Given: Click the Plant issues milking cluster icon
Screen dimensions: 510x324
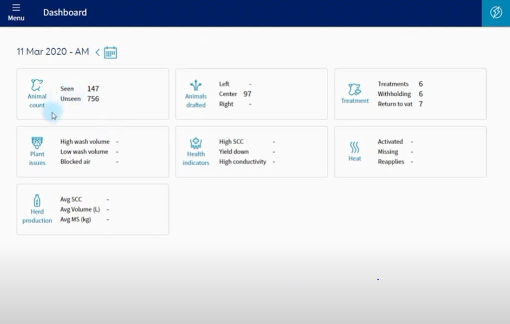Looking at the screenshot, I should point(37,143).
